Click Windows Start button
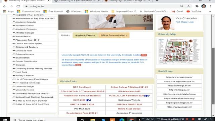 tap(5, 120)
